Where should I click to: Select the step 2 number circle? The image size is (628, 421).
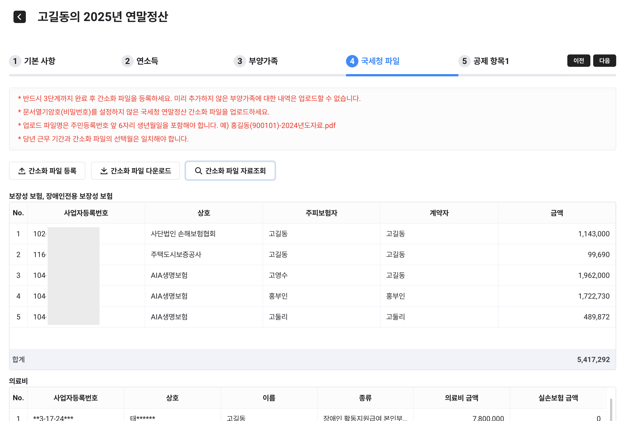coord(128,61)
